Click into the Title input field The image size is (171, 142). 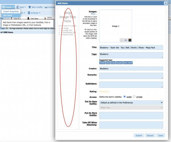click(x=131, y=48)
